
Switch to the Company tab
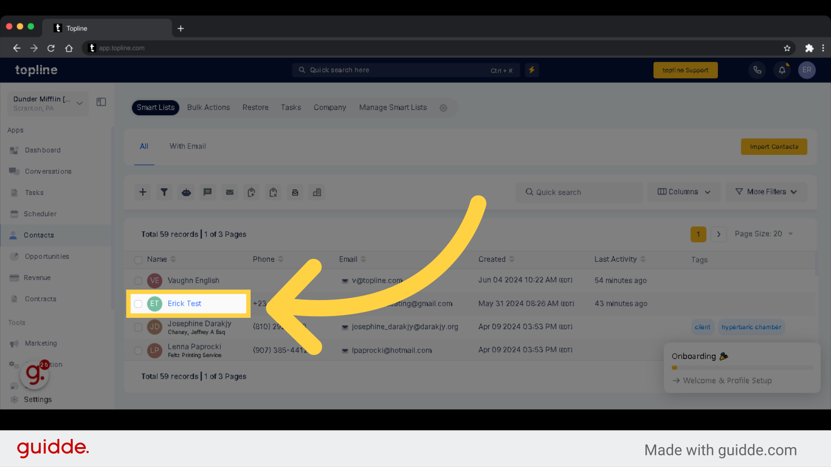point(330,108)
